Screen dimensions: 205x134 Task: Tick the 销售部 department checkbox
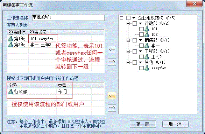[135, 40]
